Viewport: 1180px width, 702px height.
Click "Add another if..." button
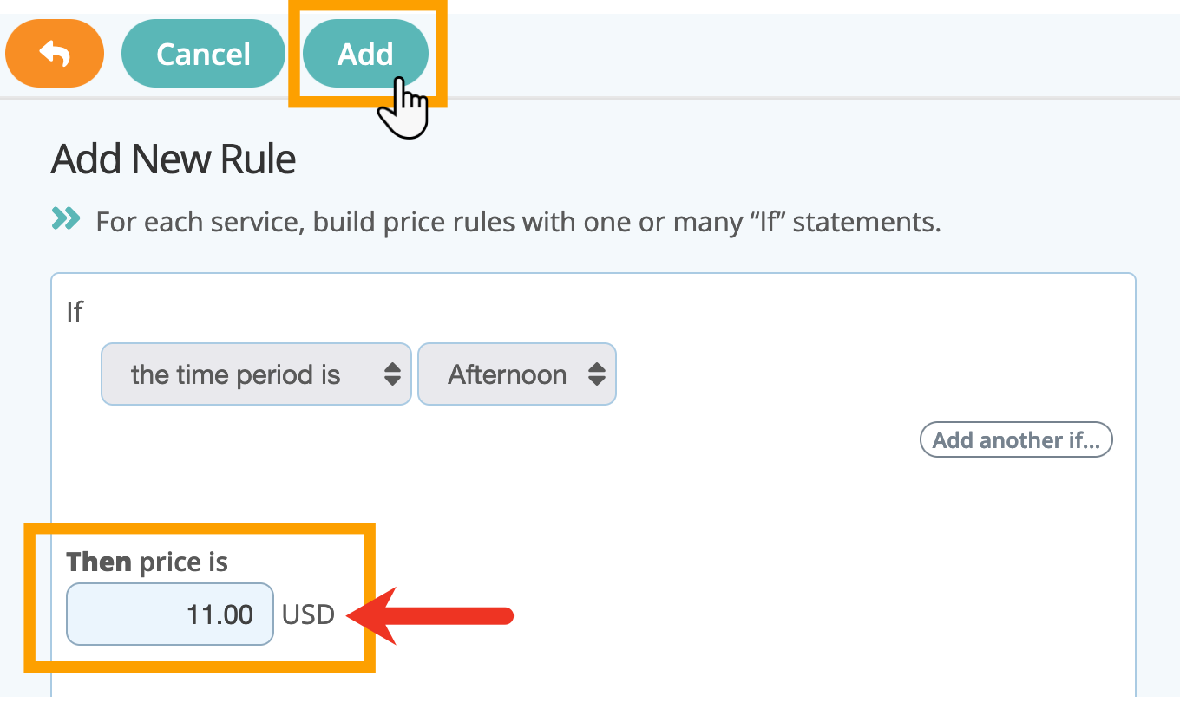tap(1016, 440)
